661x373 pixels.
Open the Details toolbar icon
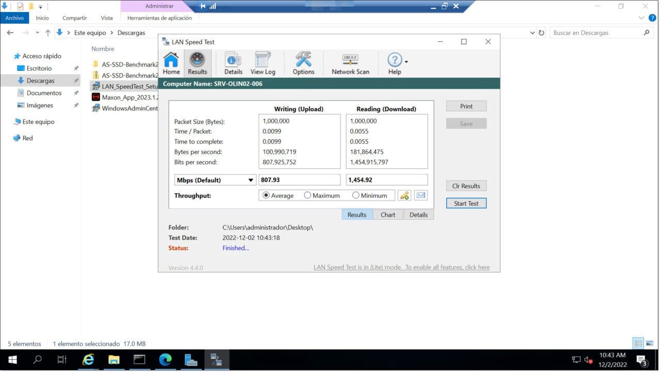point(233,63)
